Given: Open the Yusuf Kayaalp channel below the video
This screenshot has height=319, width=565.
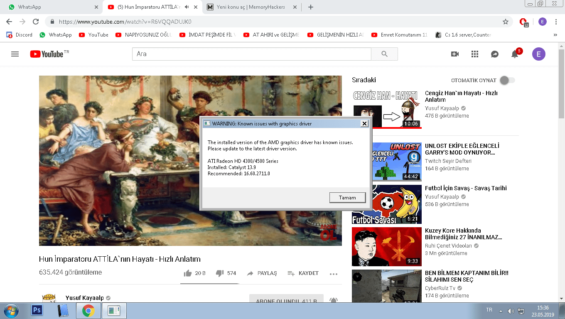Looking at the screenshot, I should click(85, 298).
